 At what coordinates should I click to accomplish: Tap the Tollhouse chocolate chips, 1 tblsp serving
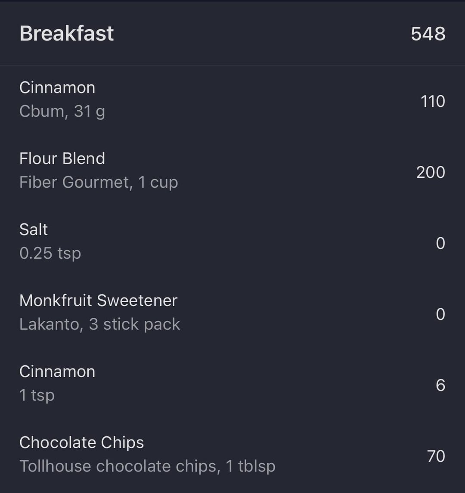pos(147,466)
